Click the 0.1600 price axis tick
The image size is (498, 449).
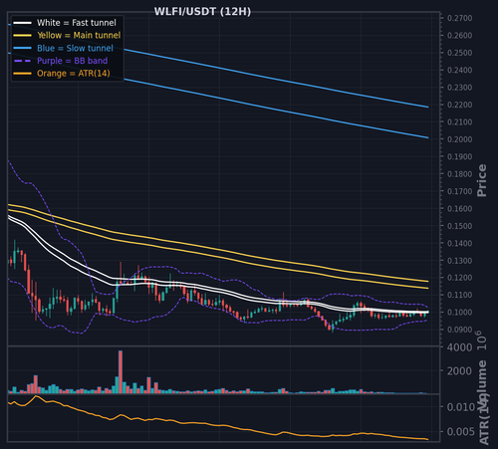pyautogui.click(x=460, y=209)
